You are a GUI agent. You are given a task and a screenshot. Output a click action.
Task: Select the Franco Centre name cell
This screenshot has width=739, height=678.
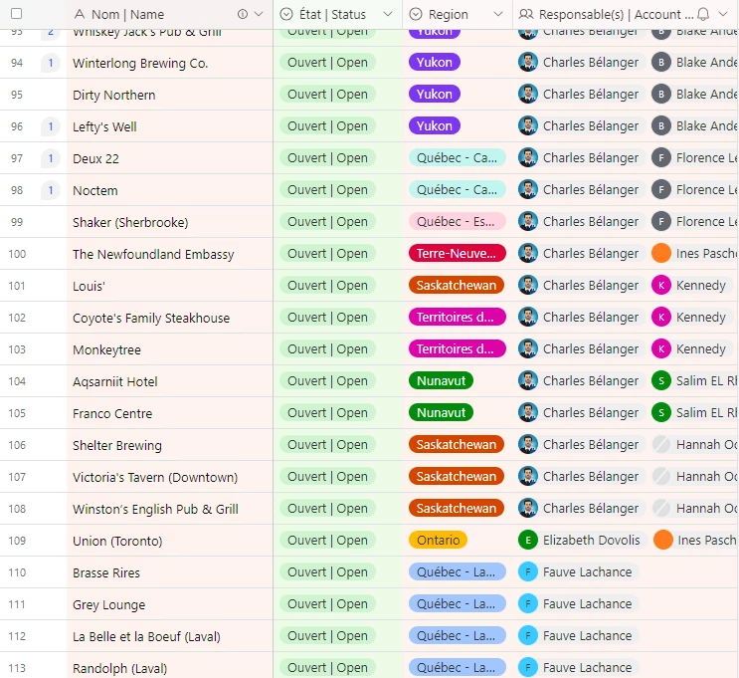pos(170,413)
